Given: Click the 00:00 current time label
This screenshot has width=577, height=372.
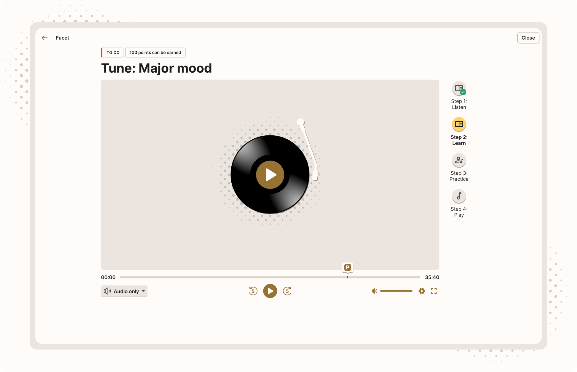Looking at the screenshot, I should pos(108,277).
